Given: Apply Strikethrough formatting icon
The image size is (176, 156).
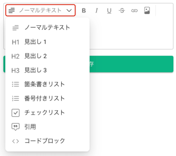Looking at the screenshot, I should coord(122,11).
